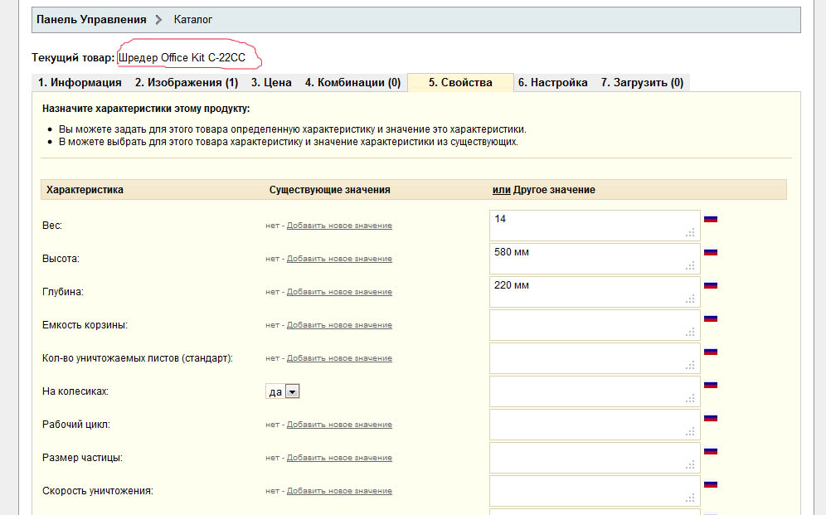Click Добавить новое значение for Емкость корзины

coord(339,325)
